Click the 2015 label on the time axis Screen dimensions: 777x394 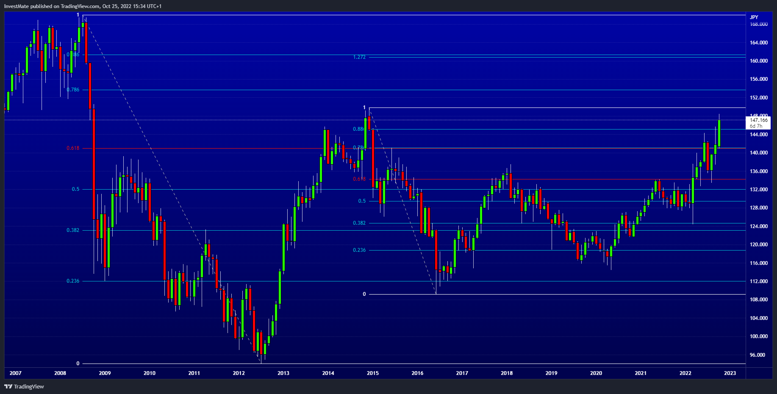(373, 373)
